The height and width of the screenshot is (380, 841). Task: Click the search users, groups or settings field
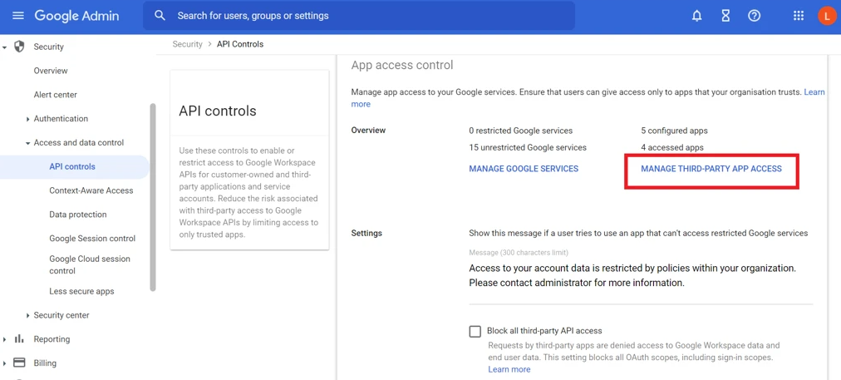point(366,16)
